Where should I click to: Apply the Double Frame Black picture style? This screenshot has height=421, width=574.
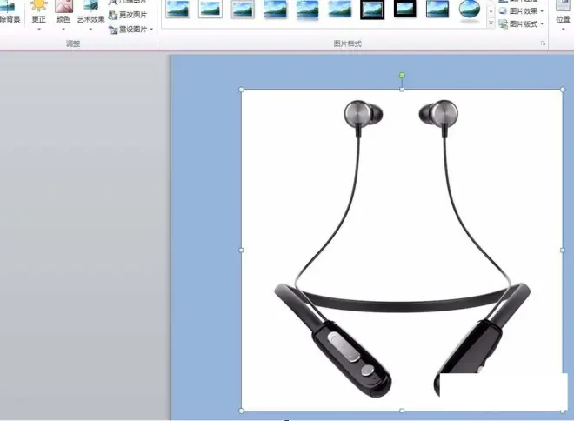[x=372, y=10]
